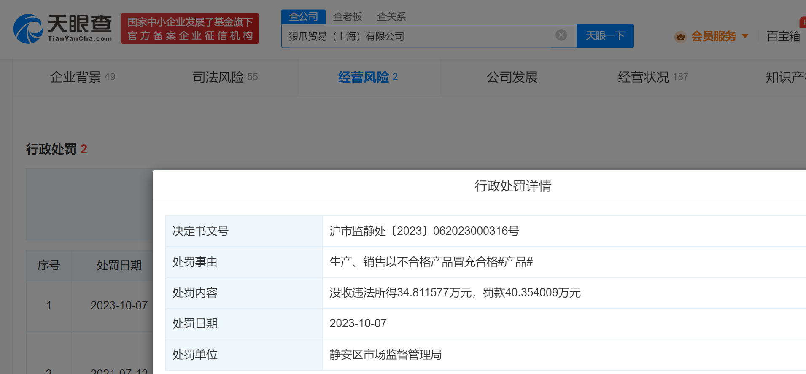Click the 行政处罚详情 dialog title
This screenshot has width=806, height=374.
coord(513,186)
